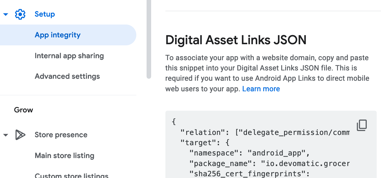The height and width of the screenshot is (178, 381).
Task: Open the App integrity page
Action: pyautogui.click(x=58, y=35)
